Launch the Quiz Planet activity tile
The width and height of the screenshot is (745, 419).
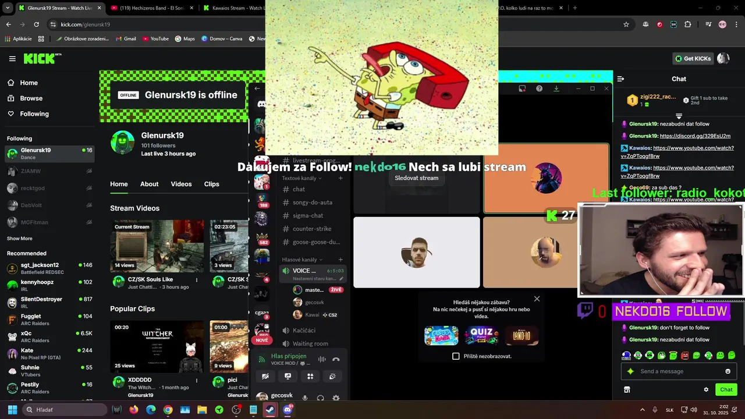[x=481, y=336]
